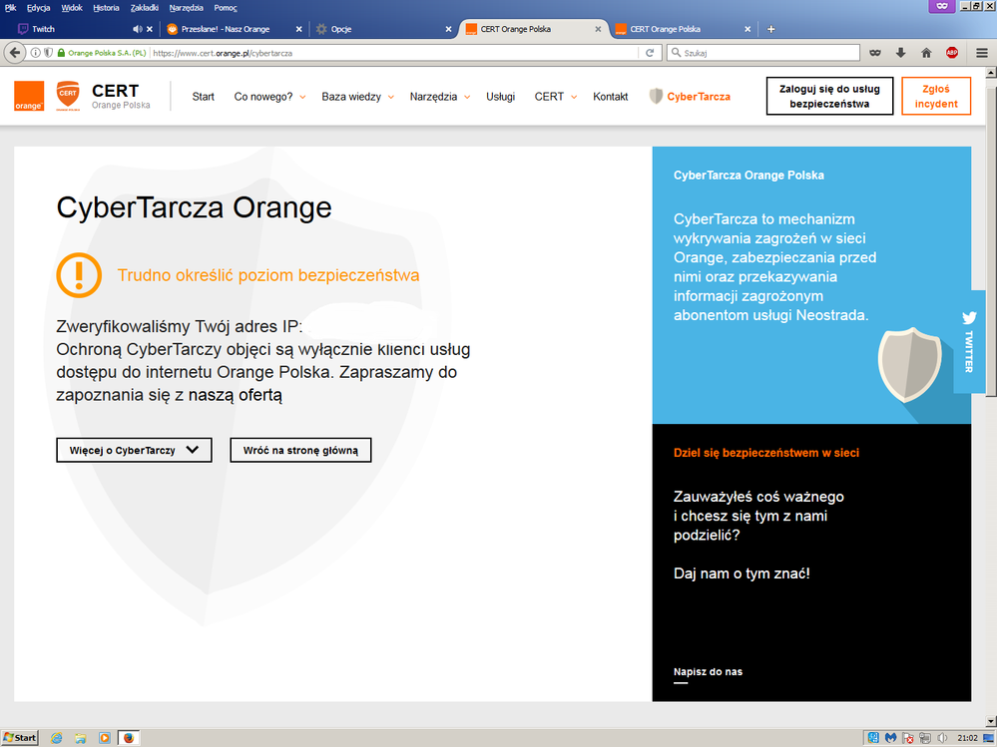The image size is (997, 747).
Task: Click the Firefox back arrow button
Action: click(x=15, y=53)
